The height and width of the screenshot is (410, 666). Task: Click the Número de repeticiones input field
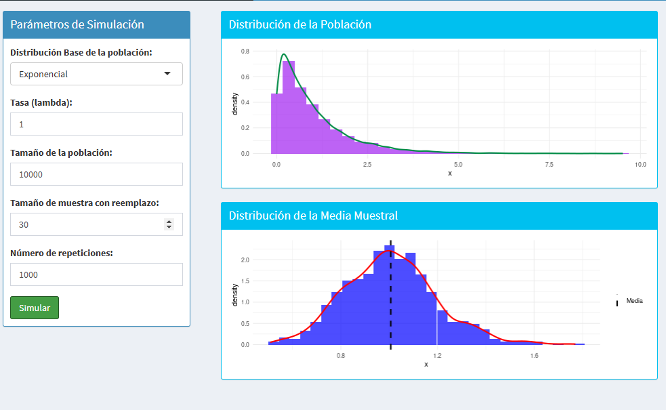point(96,274)
